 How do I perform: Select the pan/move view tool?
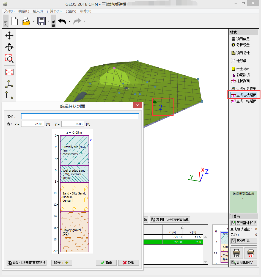pos(9,35)
